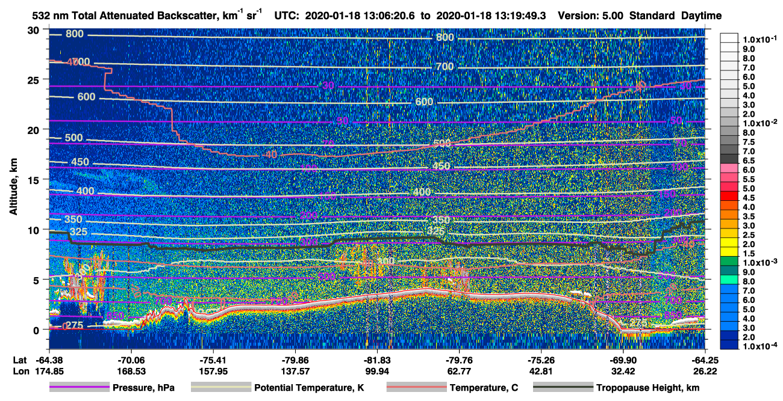Click the colorbar bottom label '1.0x10-4'

coord(760,346)
